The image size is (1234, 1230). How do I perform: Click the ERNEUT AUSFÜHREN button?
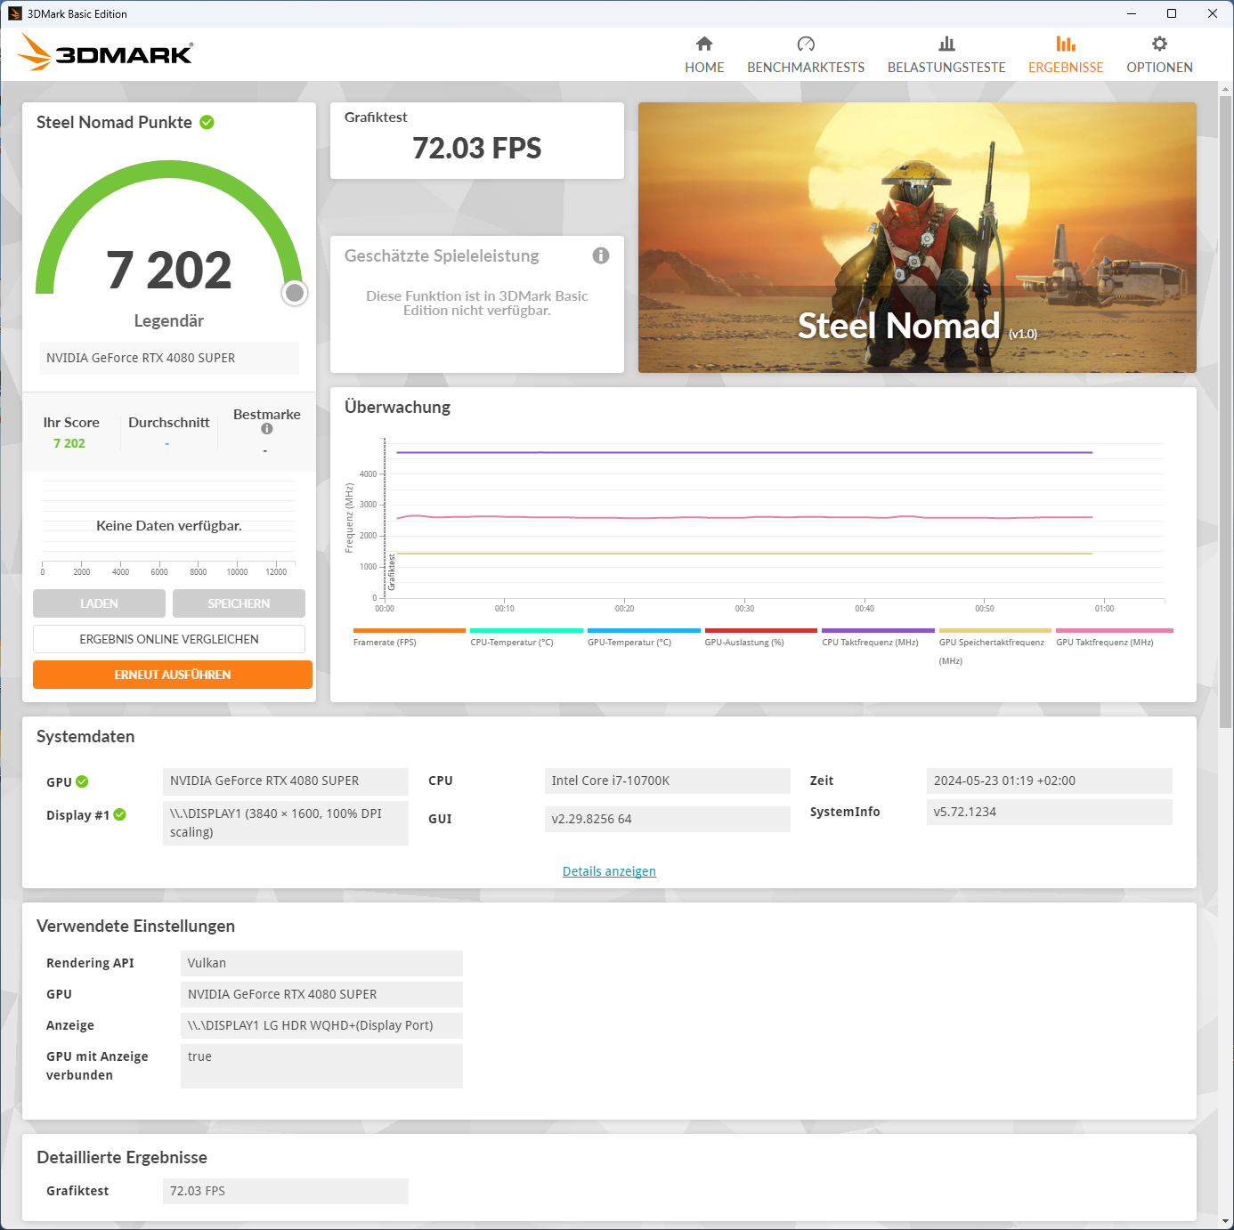pyautogui.click(x=172, y=675)
